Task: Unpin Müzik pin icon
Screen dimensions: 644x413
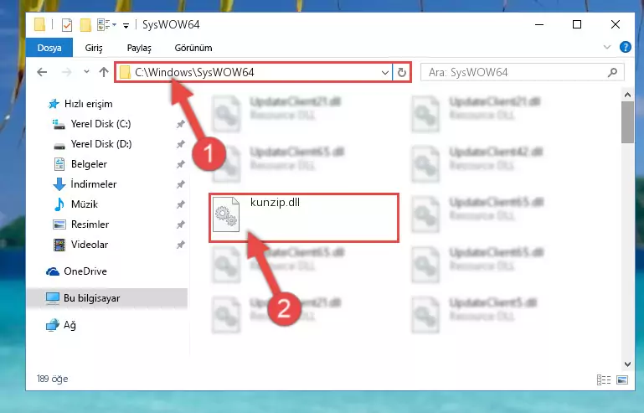Action: pos(180,204)
